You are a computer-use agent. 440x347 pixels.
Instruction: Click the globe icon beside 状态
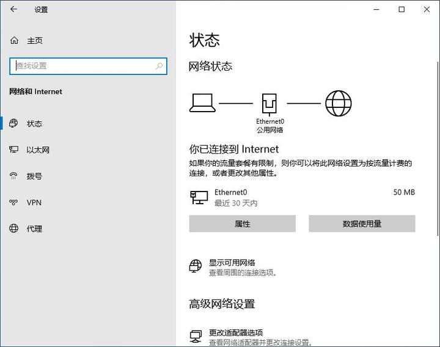click(x=14, y=123)
